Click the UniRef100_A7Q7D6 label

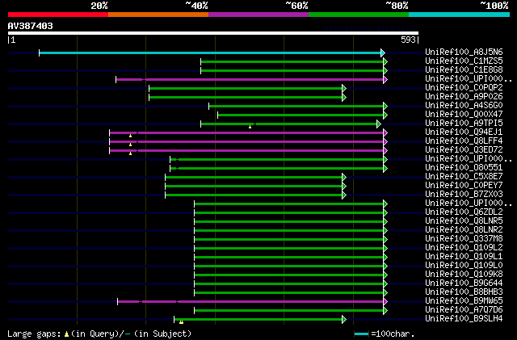click(x=464, y=310)
